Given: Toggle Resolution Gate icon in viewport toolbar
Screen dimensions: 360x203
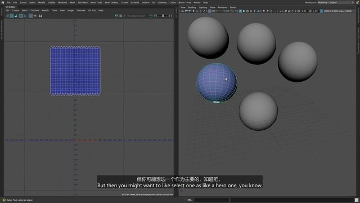Looking at the screenshot, I should tap(217, 11).
